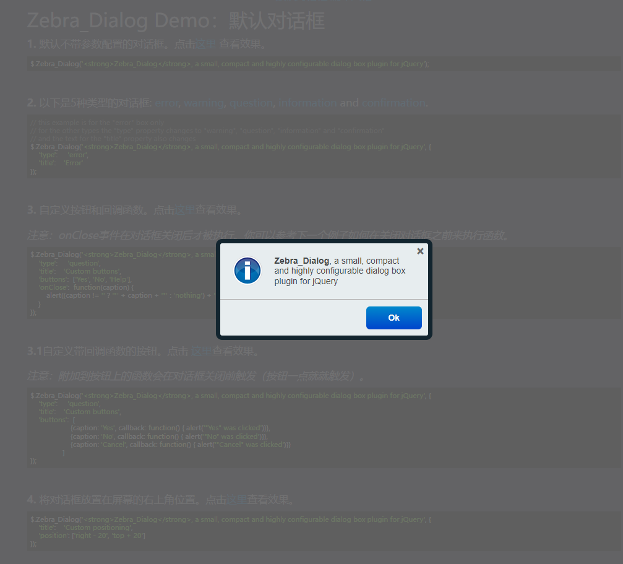
Task: Open the question dialog type link
Action: pos(251,103)
